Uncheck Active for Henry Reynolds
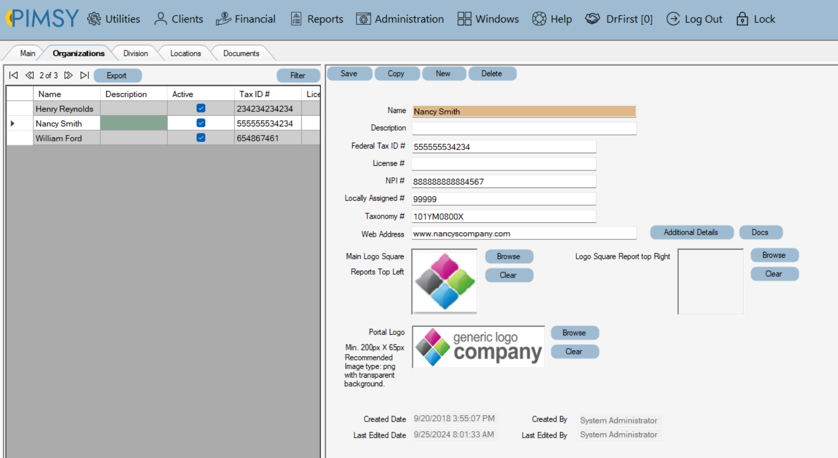The image size is (838, 458). 201,108
